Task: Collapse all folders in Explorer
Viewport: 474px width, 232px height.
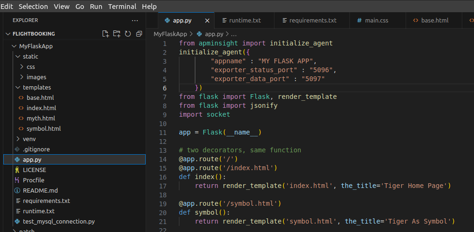Action: click(x=139, y=34)
